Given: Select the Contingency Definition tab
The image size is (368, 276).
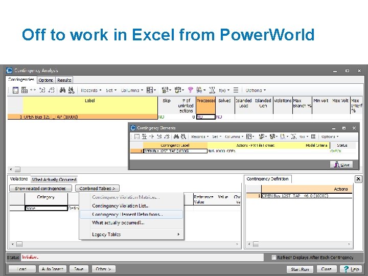Looking at the screenshot, I should [x=267, y=179].
